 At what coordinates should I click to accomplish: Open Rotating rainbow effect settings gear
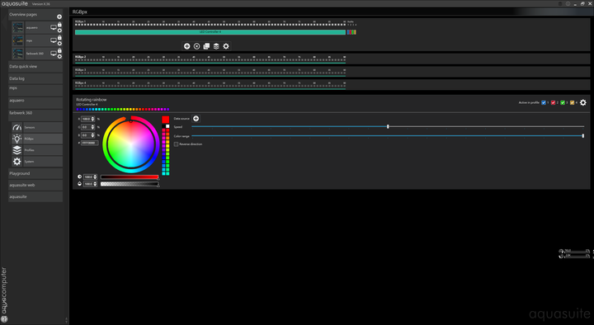tap(583, 102)
